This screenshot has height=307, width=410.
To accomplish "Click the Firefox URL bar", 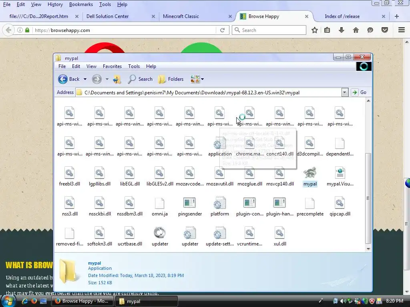I will 125,30.
